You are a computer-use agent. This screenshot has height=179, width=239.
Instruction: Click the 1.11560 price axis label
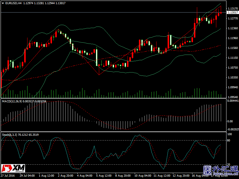(233, 48)
